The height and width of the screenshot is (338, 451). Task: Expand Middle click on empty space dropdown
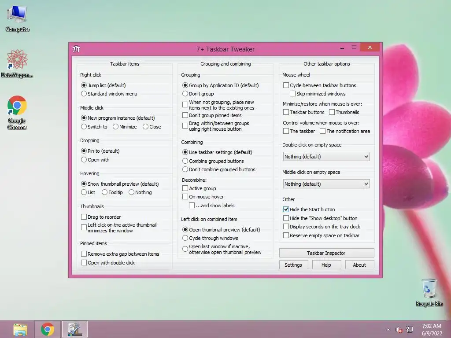pos(326,184)
